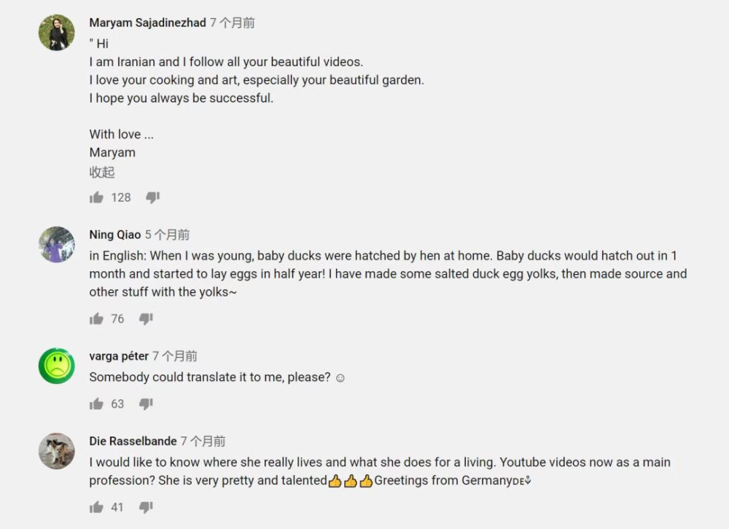
Task: Open the 5 个月前 timestamp on Ning Qiao's comment
Action: (168, 235)
